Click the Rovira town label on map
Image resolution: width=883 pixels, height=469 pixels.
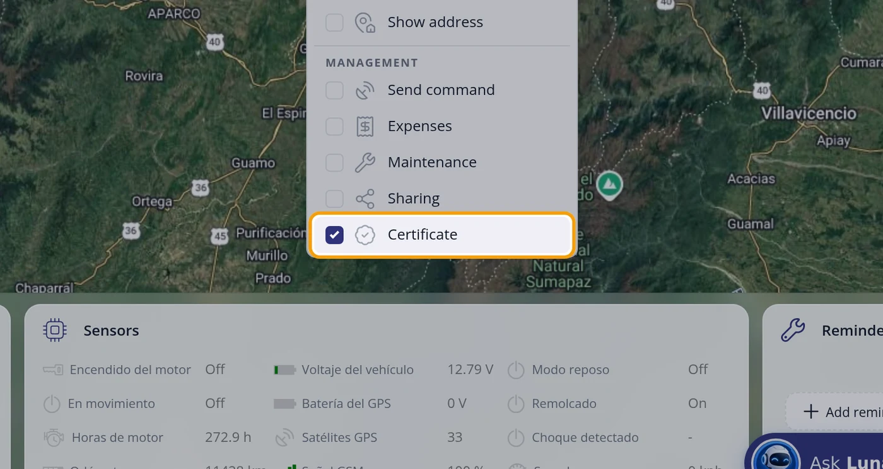pyautogui.click(x=144, y=76)
